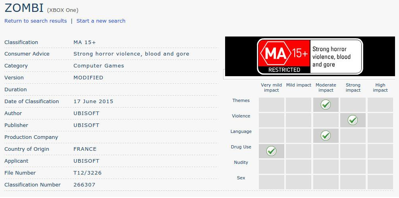The height and width of the screenshot is (198, 399).
Task: Click the Country of Origin label
Action: click(x=27, y=149)
